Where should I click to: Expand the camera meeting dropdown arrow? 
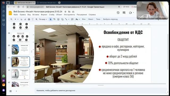click(x=133, y=13)
